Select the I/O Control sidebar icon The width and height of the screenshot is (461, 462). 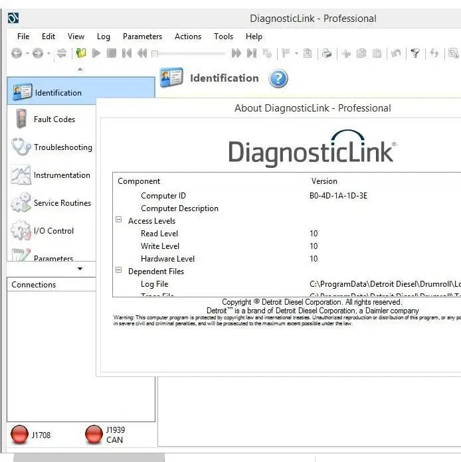coord(21,231)
